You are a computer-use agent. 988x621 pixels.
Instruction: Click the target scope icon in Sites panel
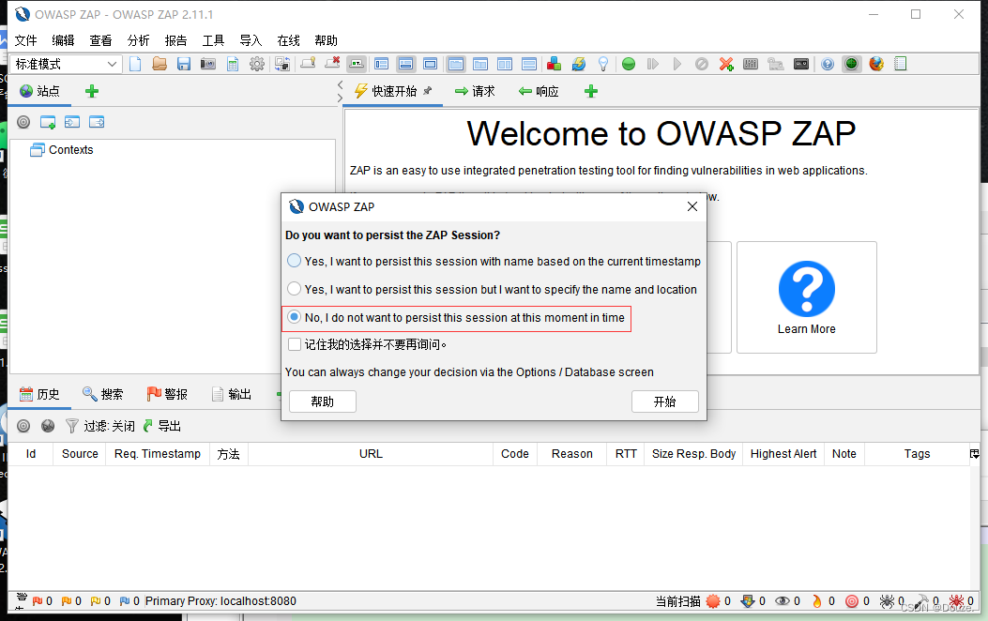(23, 122)
